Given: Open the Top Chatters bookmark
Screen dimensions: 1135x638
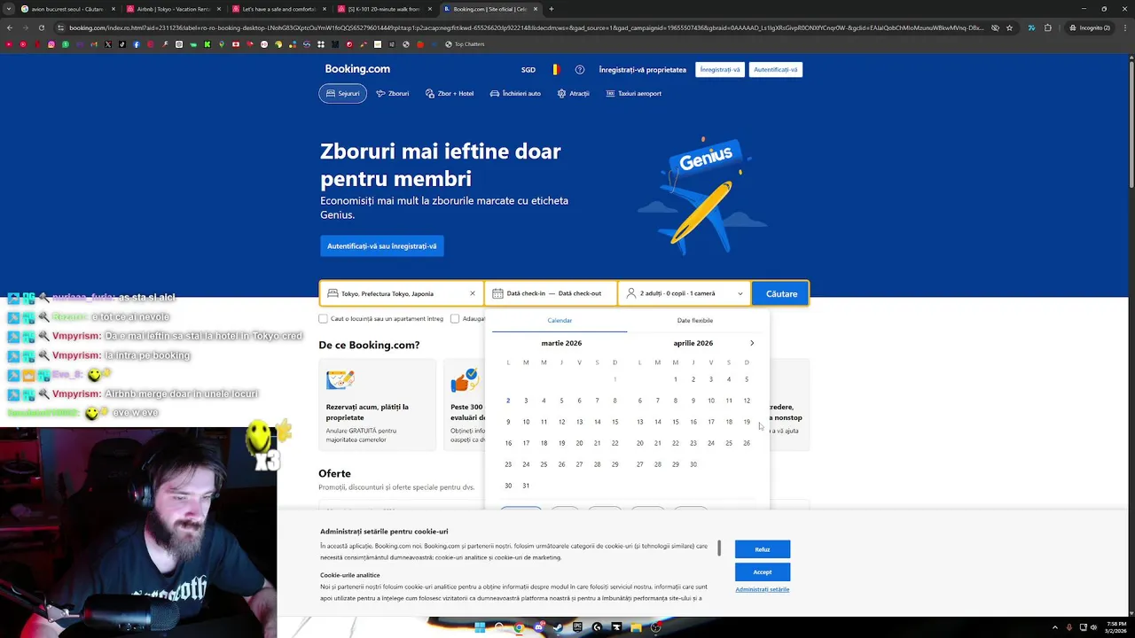Looking at the screenshot, I should (465, 44).
